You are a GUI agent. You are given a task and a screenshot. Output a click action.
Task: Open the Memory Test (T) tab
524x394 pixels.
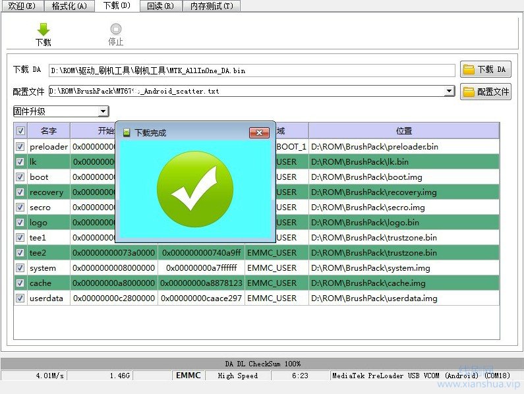[212, 6]
